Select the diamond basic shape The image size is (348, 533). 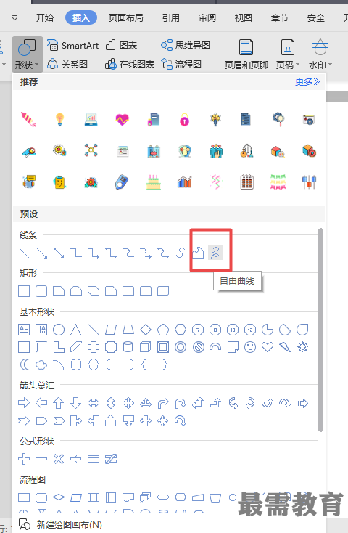tap(146, 330)
